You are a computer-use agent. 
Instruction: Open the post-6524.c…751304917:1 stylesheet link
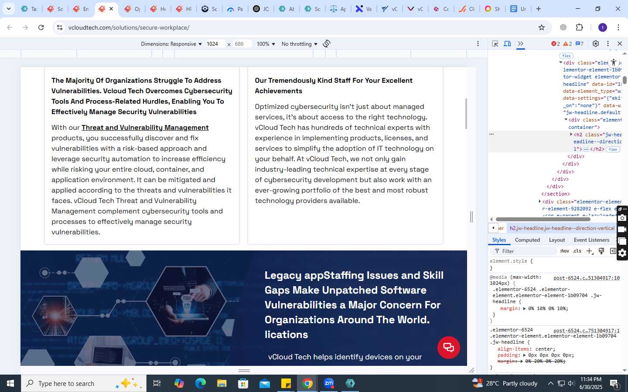pos(586,331)
